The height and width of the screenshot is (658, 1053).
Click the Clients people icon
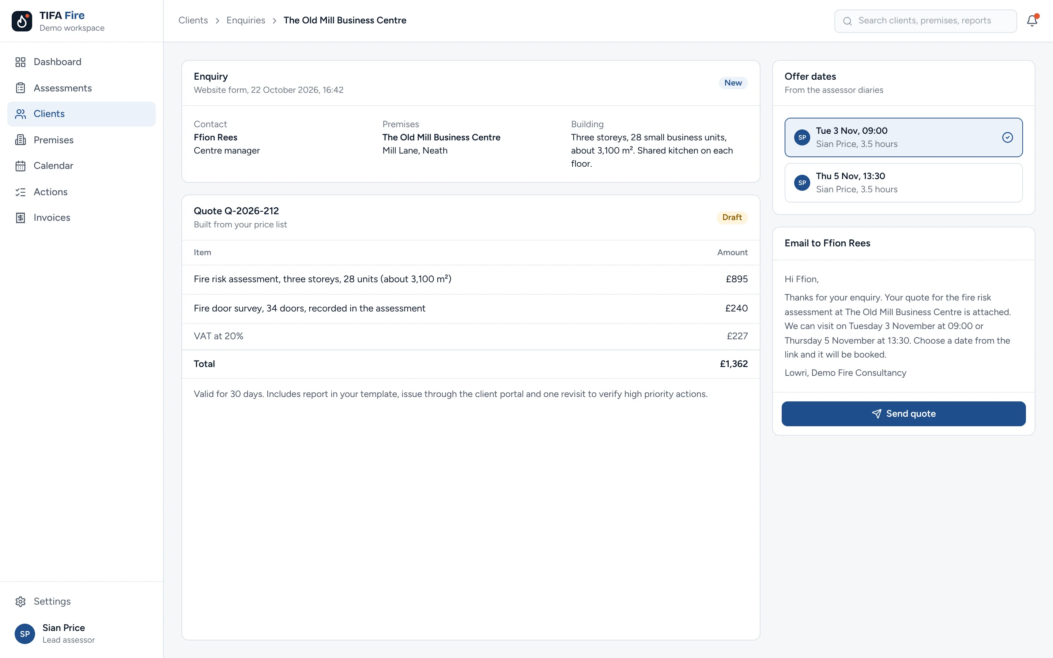tap(20, 114)
